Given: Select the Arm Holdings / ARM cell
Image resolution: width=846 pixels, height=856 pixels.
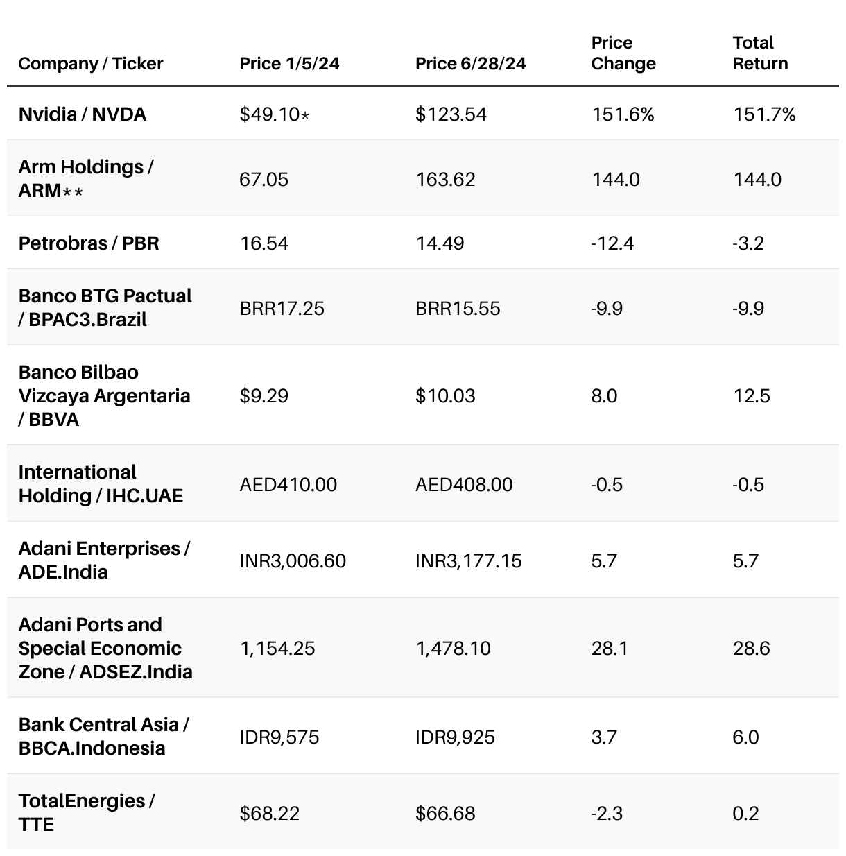Looking at the screenshot, I should tap(86, 178).
